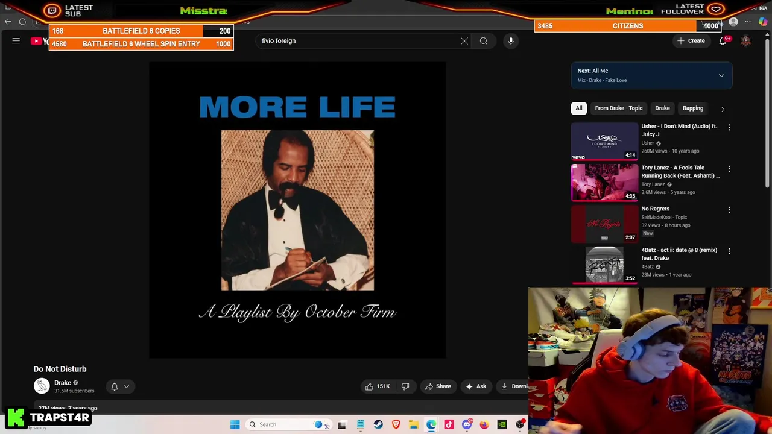The image size is (772, 434).
Task: Open the subscription options chevron dropdown
Action: point(127,386)
